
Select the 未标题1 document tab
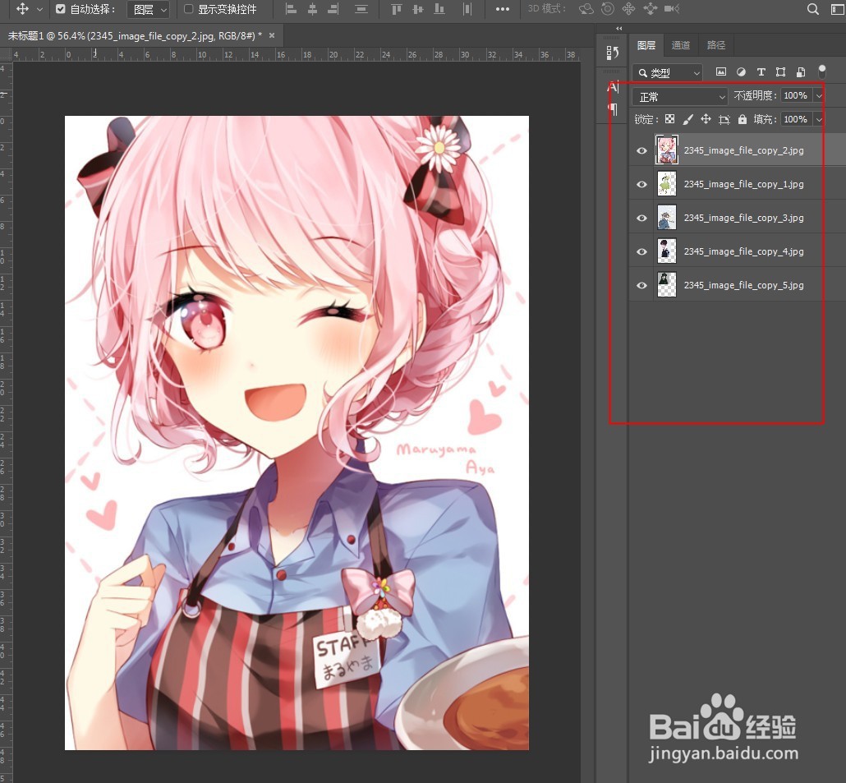[x=135, y=35]
